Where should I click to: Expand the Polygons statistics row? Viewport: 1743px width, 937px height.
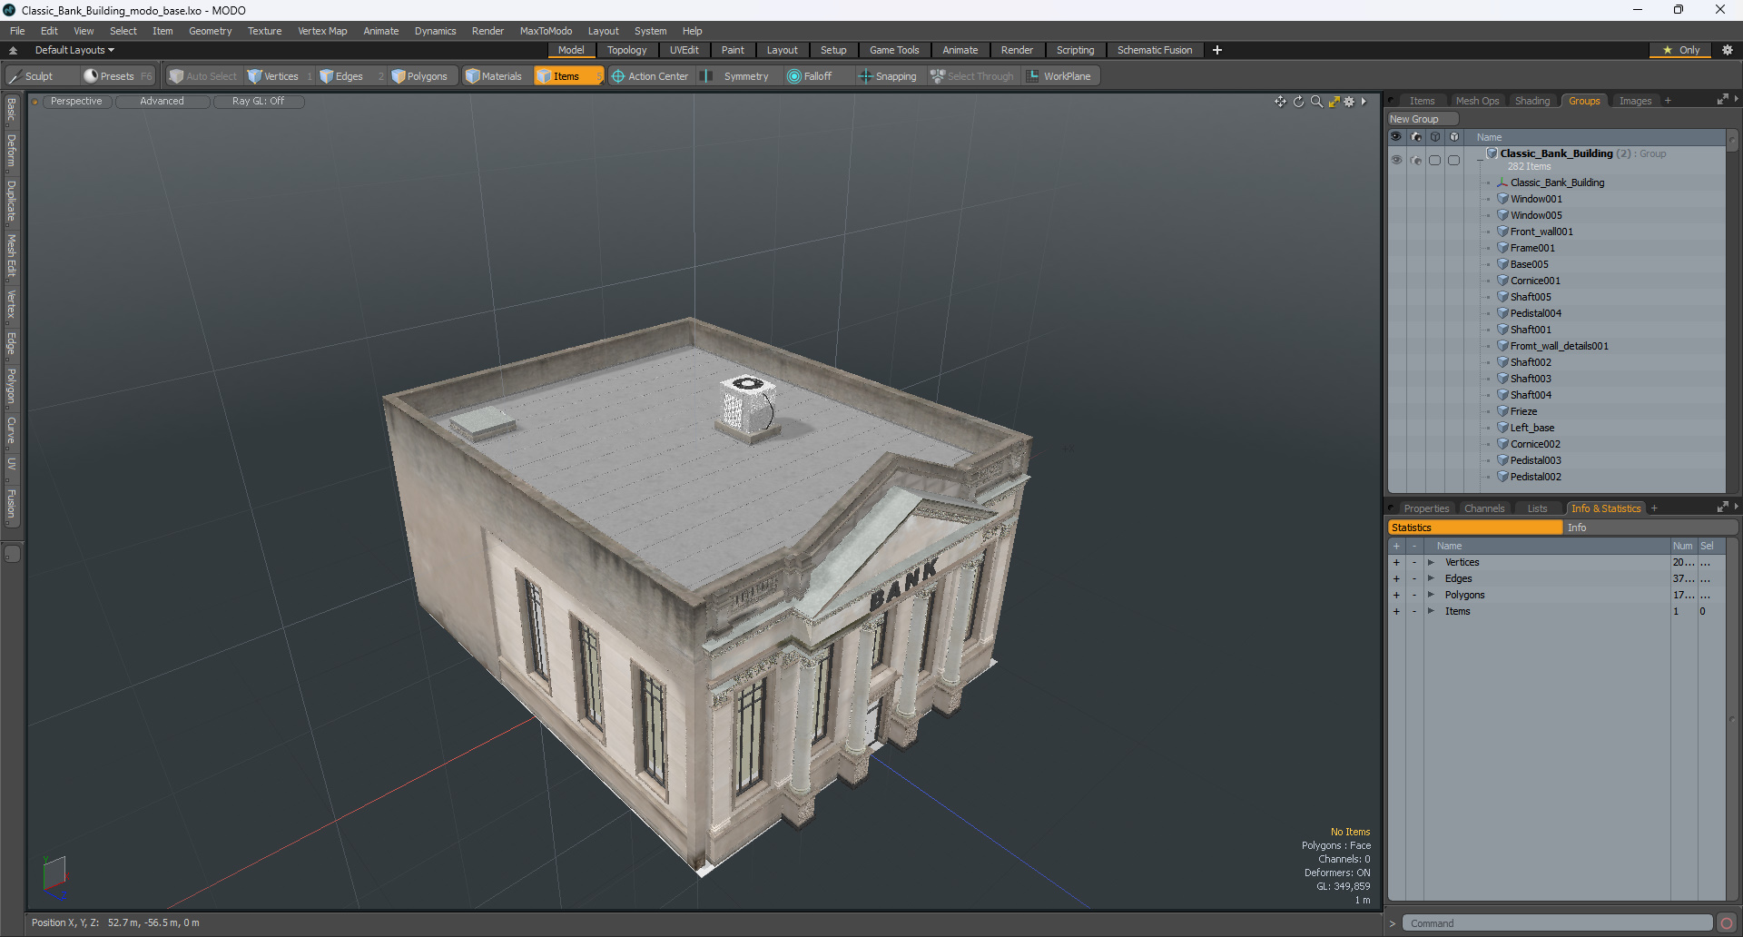click(1431, 595)
